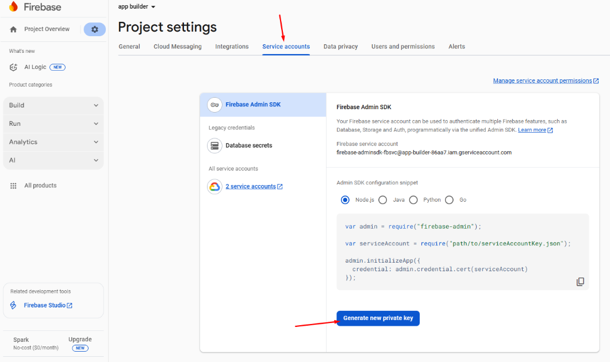Click the Learn more link

tap(532, 130)
